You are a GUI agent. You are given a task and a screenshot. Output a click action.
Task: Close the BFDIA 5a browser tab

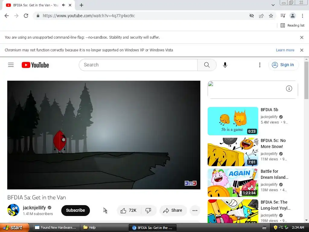click(x=70, y=5)
